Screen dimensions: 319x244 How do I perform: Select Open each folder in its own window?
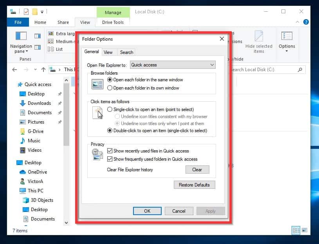[x=111, y=88]
